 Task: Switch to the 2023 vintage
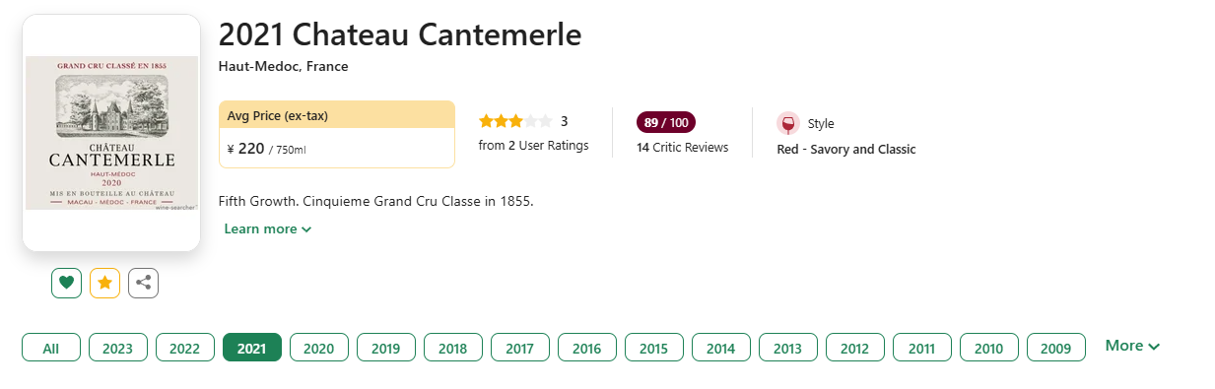click(118, 348)
